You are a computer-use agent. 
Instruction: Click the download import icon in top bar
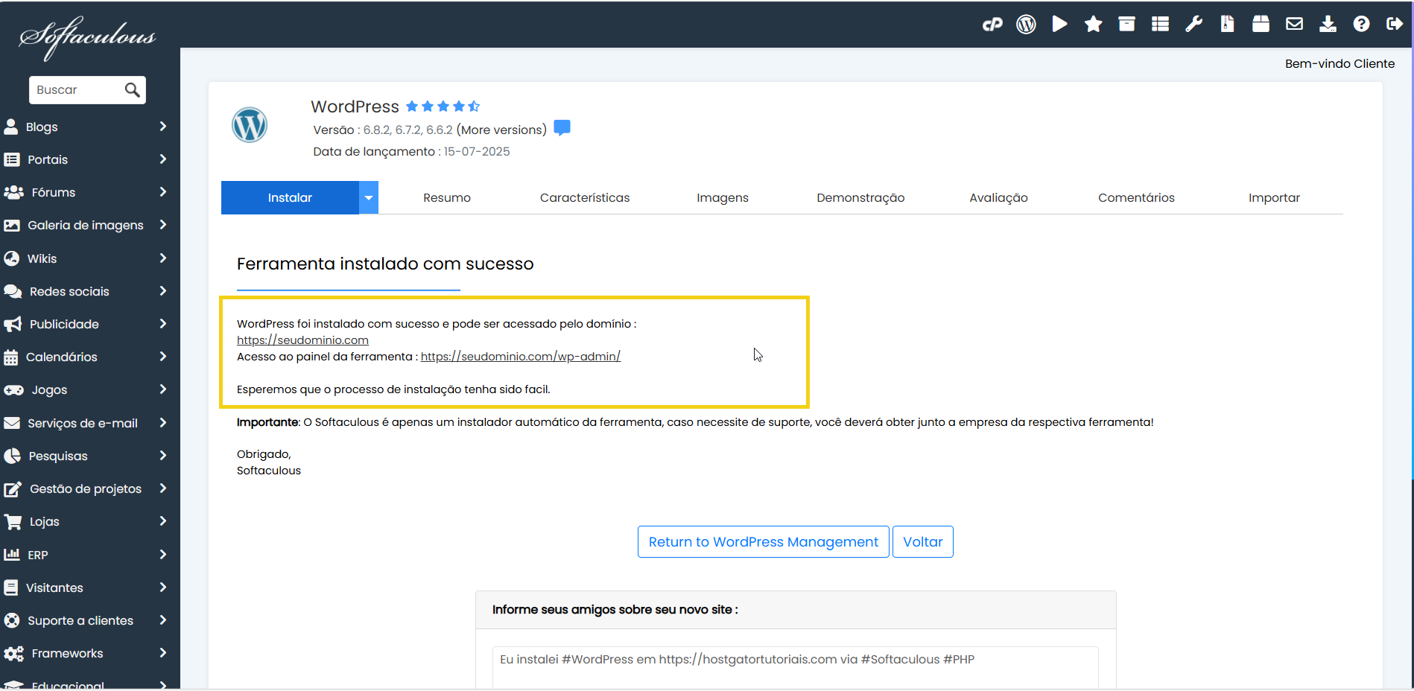[1328, 25]
